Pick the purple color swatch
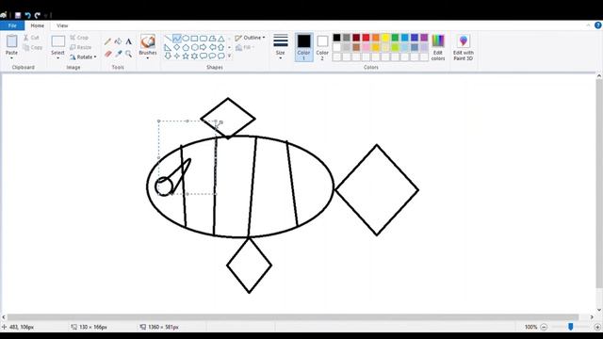Viewport: 603px width, 339px height. point(424,38)
